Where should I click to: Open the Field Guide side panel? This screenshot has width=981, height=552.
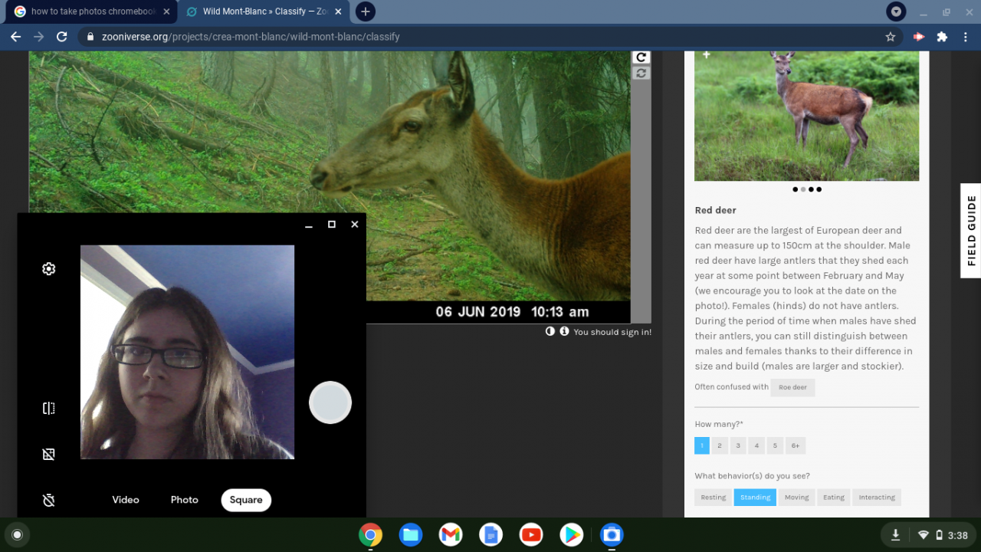point(970,231)
